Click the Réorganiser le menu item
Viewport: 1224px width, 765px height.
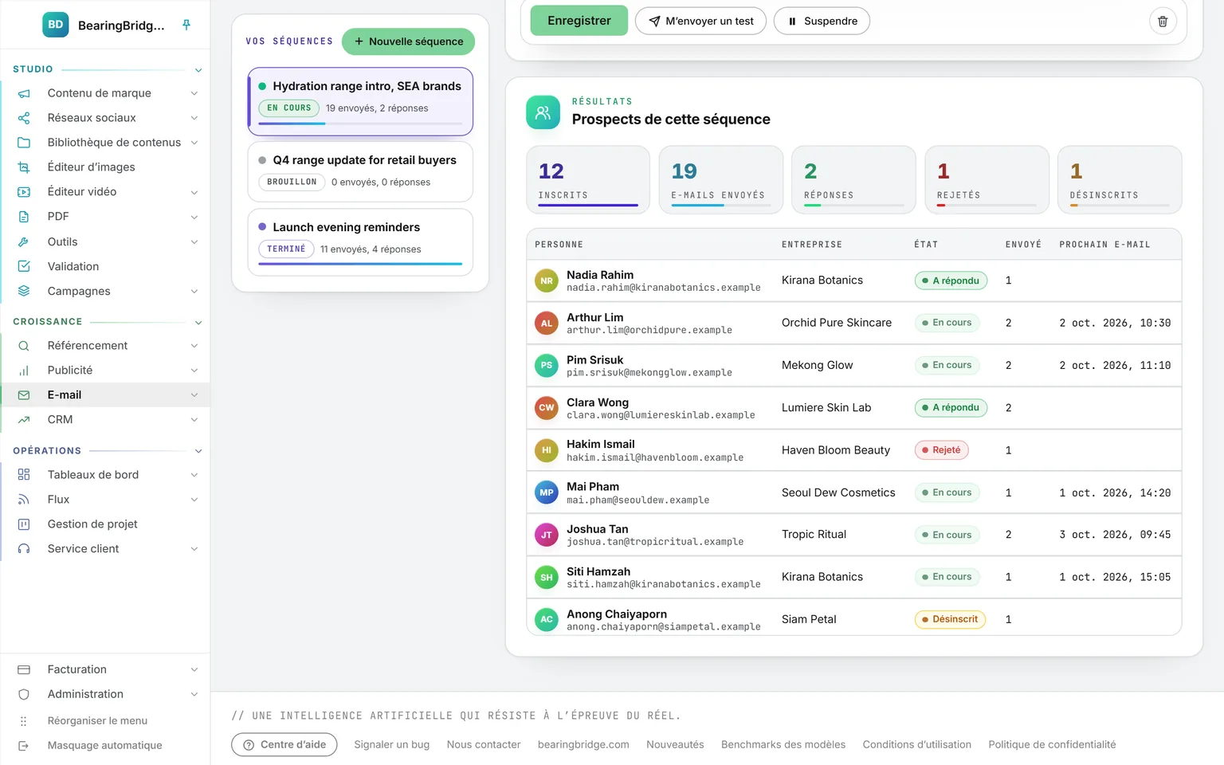coord(105,720)
